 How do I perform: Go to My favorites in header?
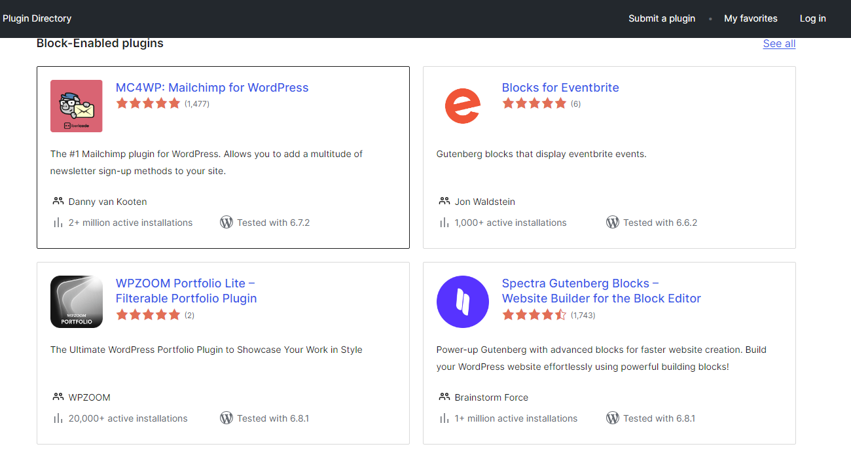(751, 18)
